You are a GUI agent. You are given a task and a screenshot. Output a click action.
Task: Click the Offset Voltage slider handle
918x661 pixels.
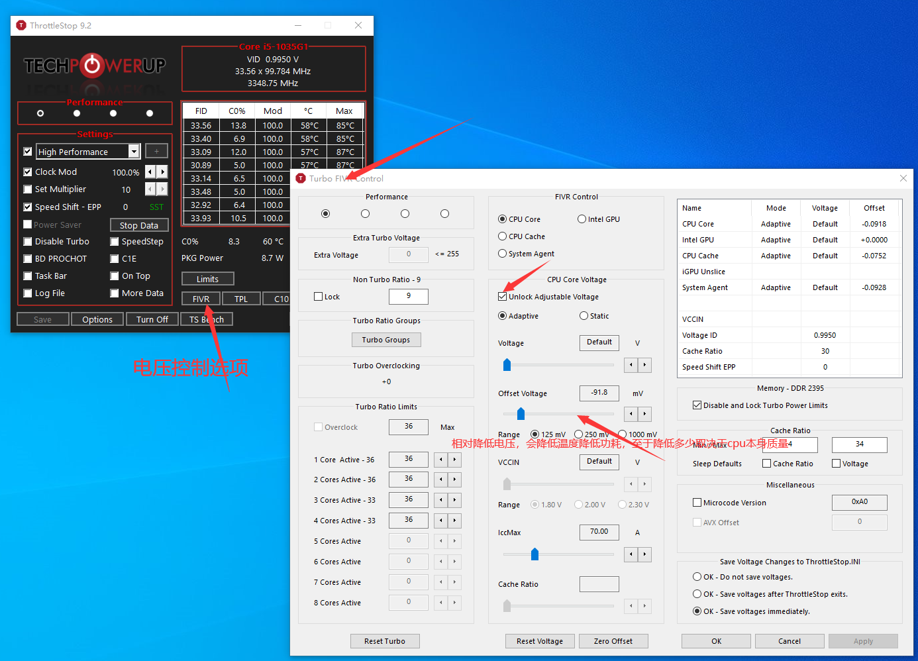click(x=521, y=413)
